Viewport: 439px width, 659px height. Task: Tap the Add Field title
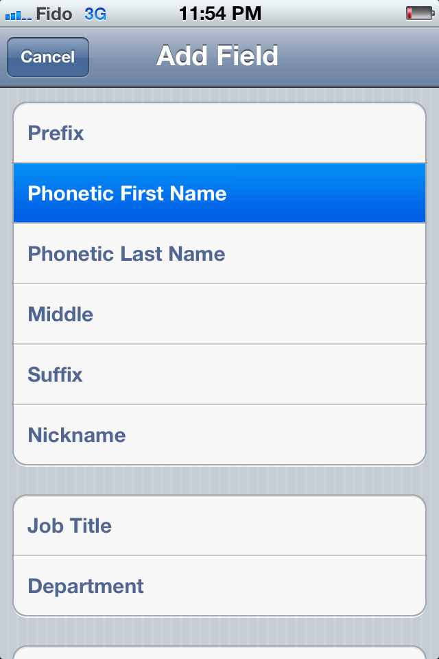point(217,56)
